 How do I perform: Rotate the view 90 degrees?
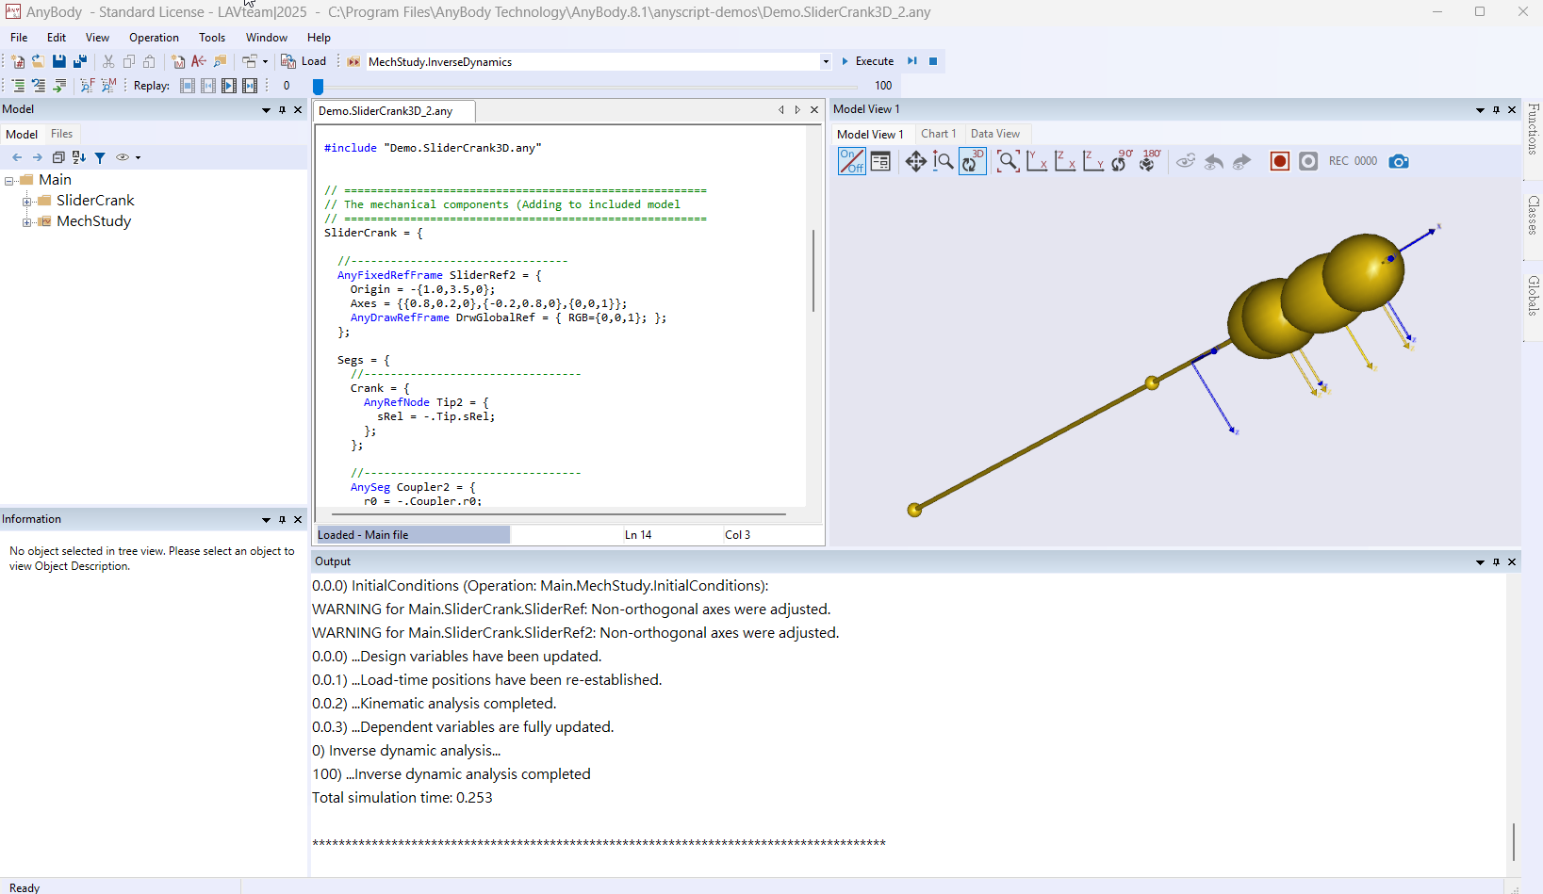click(x=1121, y=161)
